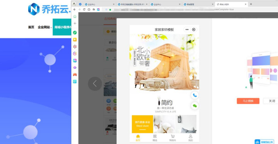Open the red dotted-pattern sidebar icon
This screenshot has width=278, height=144.
point(75,46)
